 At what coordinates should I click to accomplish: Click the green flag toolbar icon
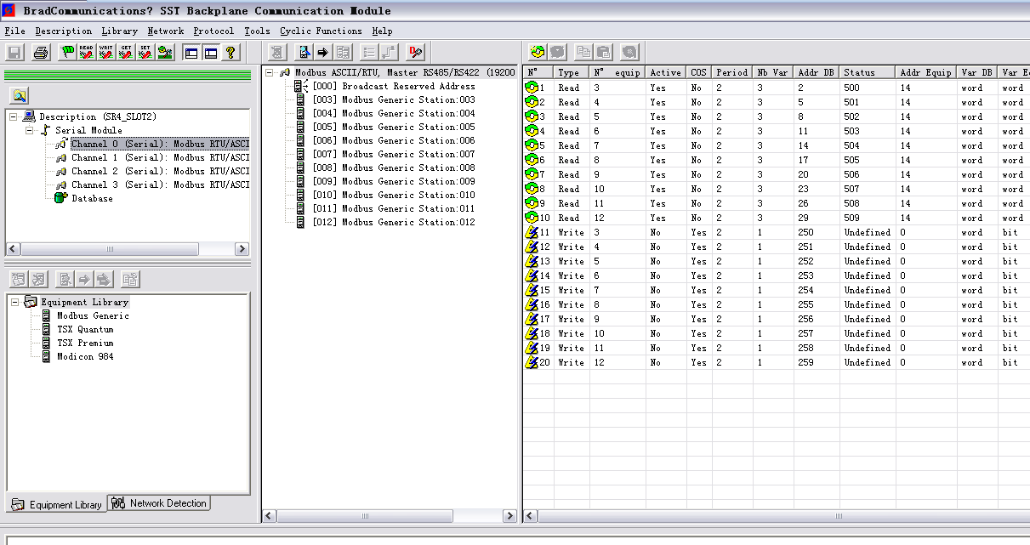(x=67, y=53)
